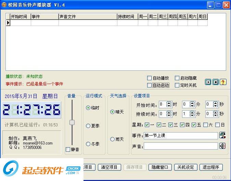Click the 周日 column header
This screenshot has width=231, height=181.
coord(203,17)
